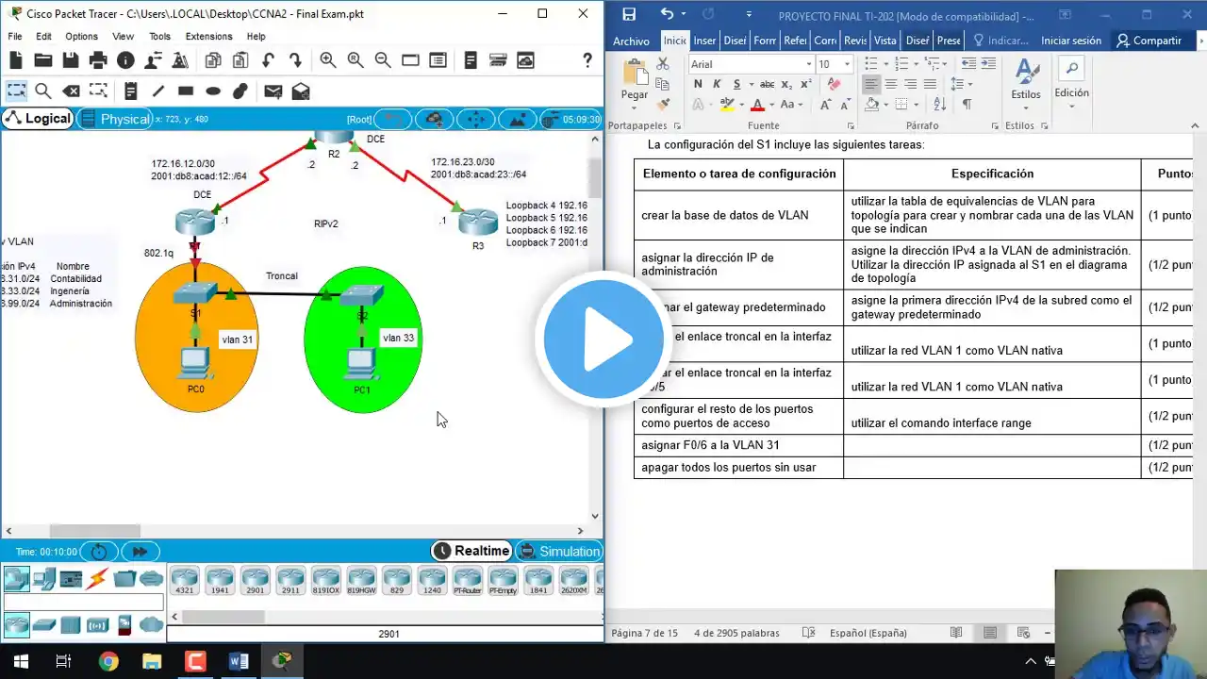Open the Packet Tracer File menu
The image size is (1207, 679).
15,36
